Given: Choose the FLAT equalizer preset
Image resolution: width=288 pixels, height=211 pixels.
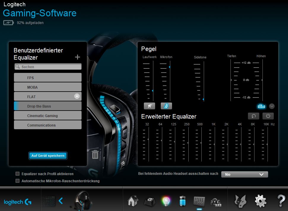Looking at the screenshot, I should click(x=48, y=97).
